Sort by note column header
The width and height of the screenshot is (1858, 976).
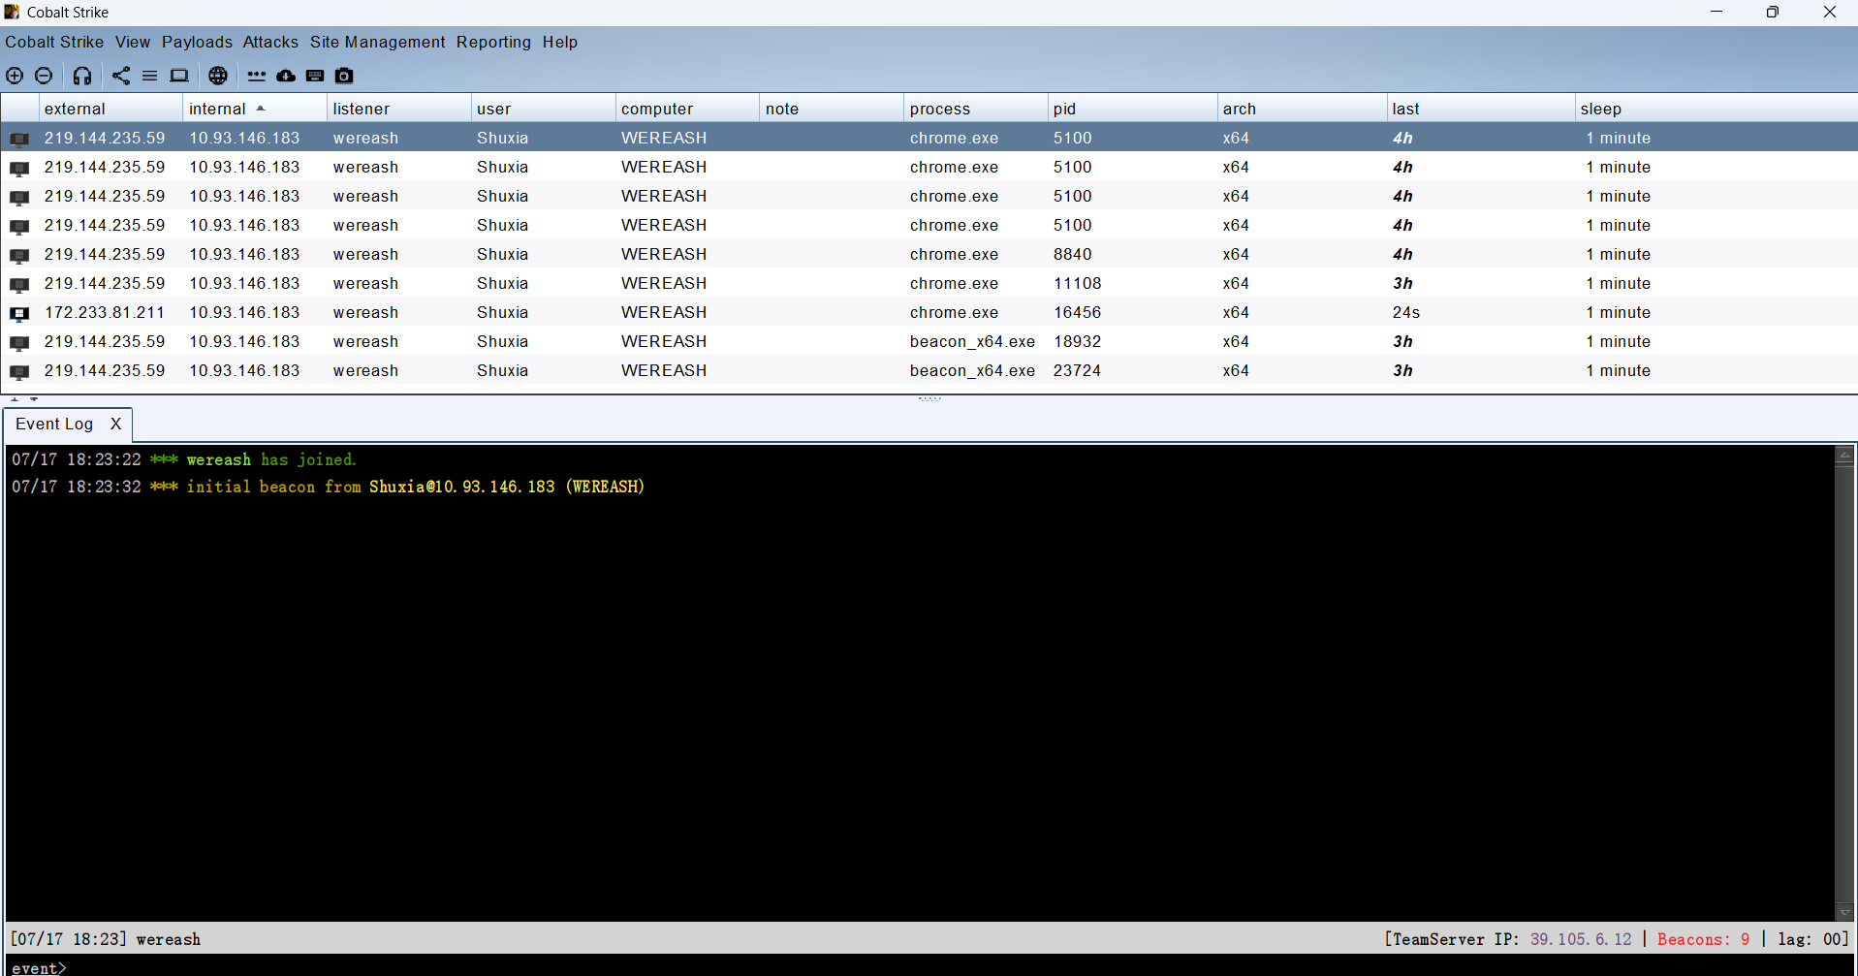(832, 109)
